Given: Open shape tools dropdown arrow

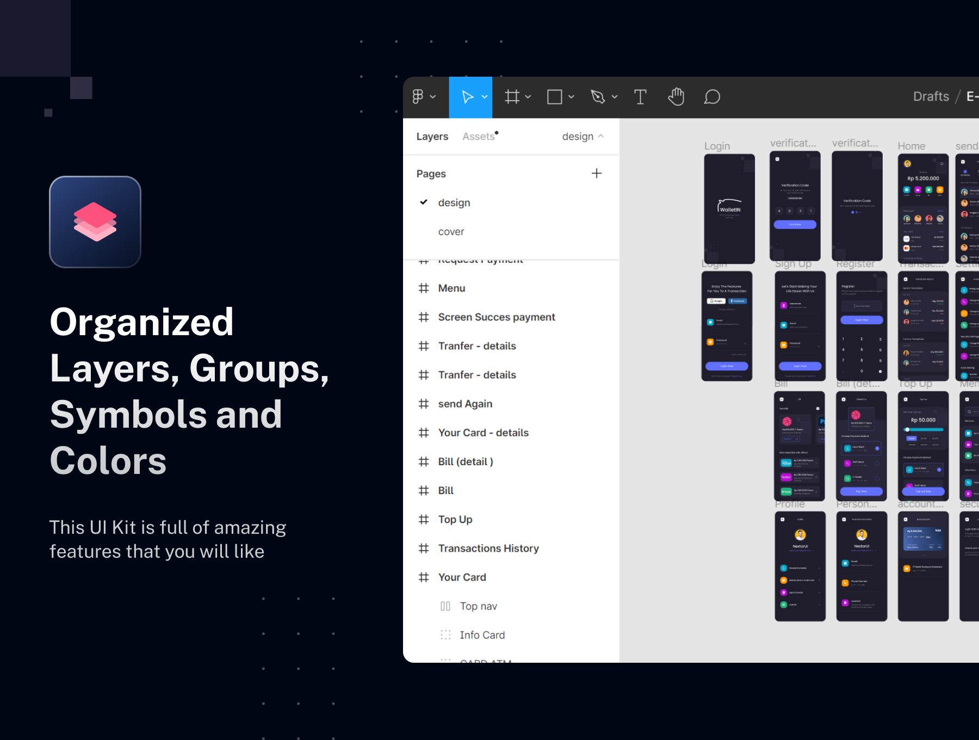Looking at the screenshot, I should pos(571,97).
